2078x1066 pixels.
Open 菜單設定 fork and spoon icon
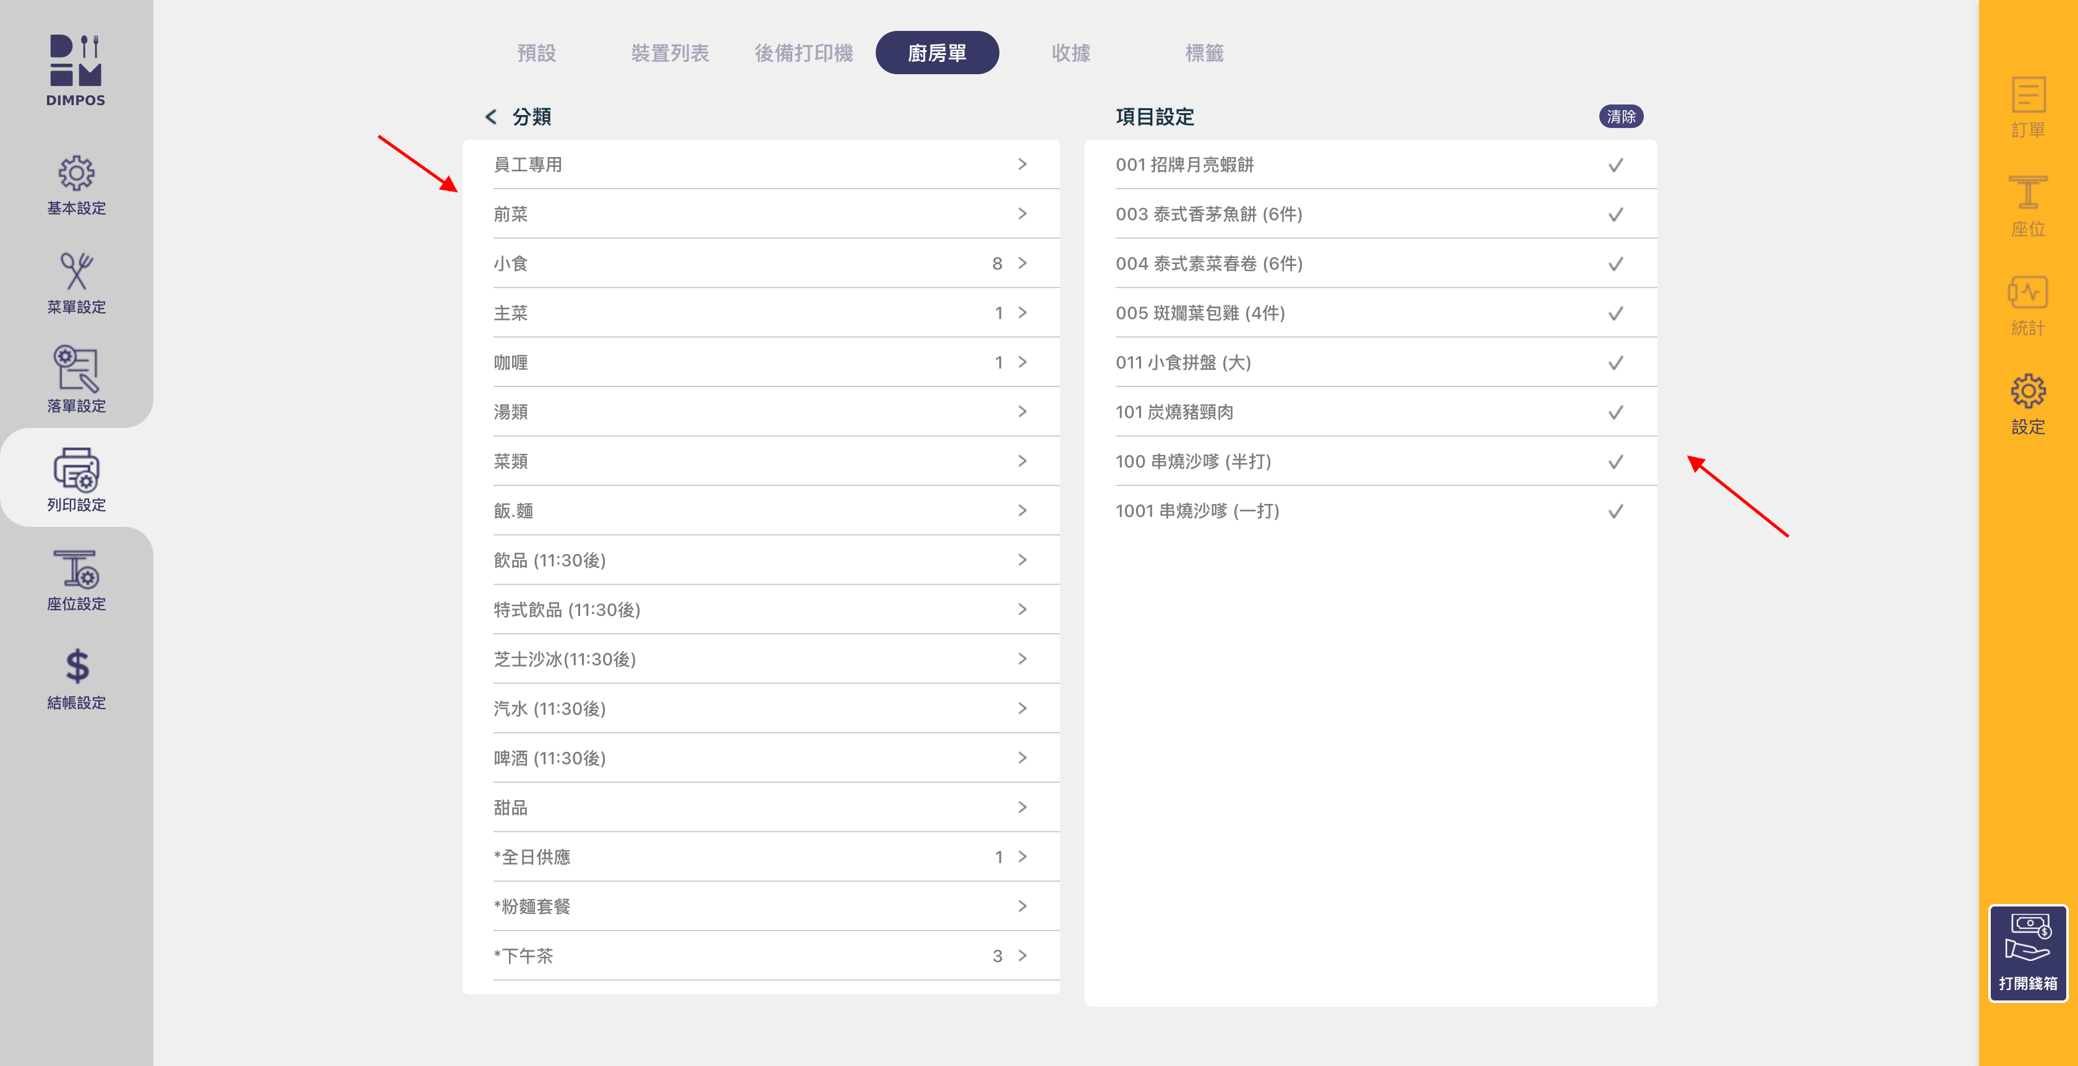(76, 271)
